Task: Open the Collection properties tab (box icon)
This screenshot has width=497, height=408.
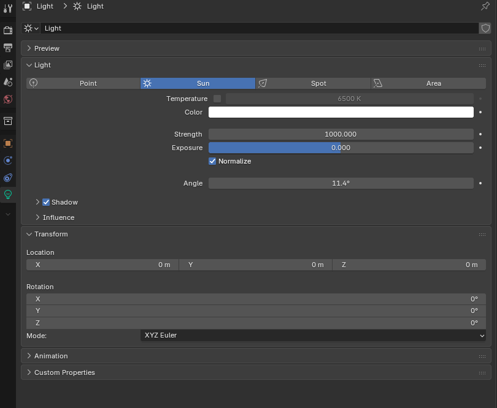Action: [x=8, y=121]
